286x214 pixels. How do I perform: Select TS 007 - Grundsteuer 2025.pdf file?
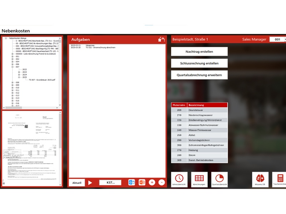pos(42,80)
